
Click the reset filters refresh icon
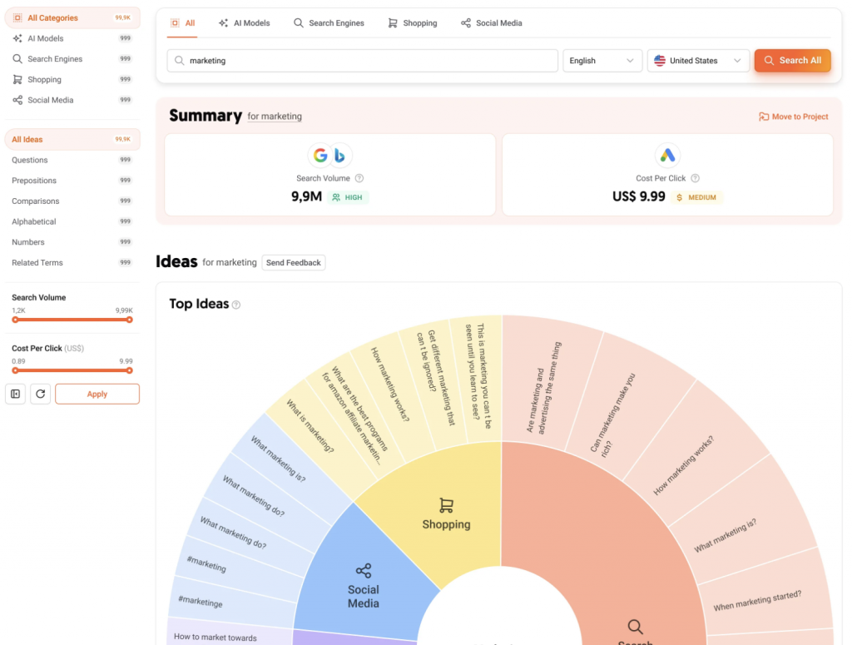[40, 394]
